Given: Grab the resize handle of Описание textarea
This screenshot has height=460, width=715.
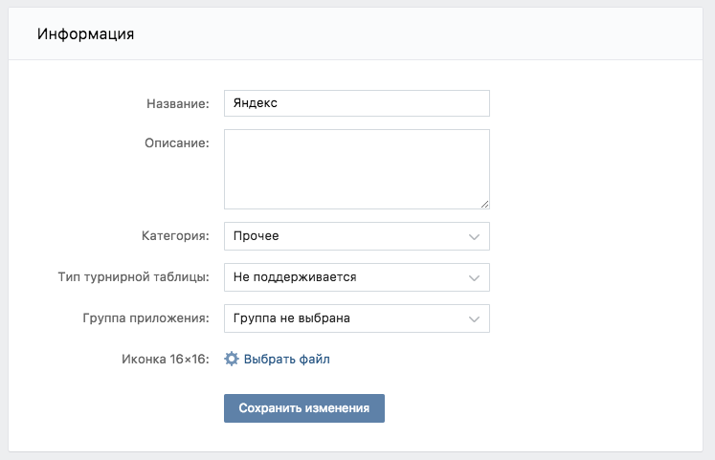Looking at the screenshot, I should tap(484, 204).
